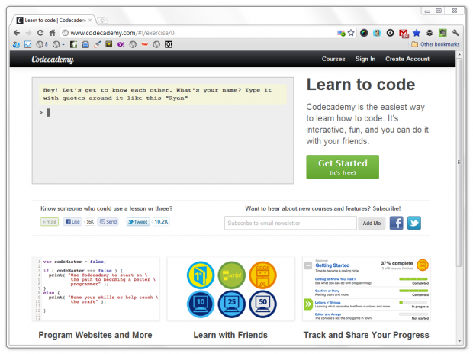Click Sign In in the header
Screen dimensions: 473x354
click(365, 59)
